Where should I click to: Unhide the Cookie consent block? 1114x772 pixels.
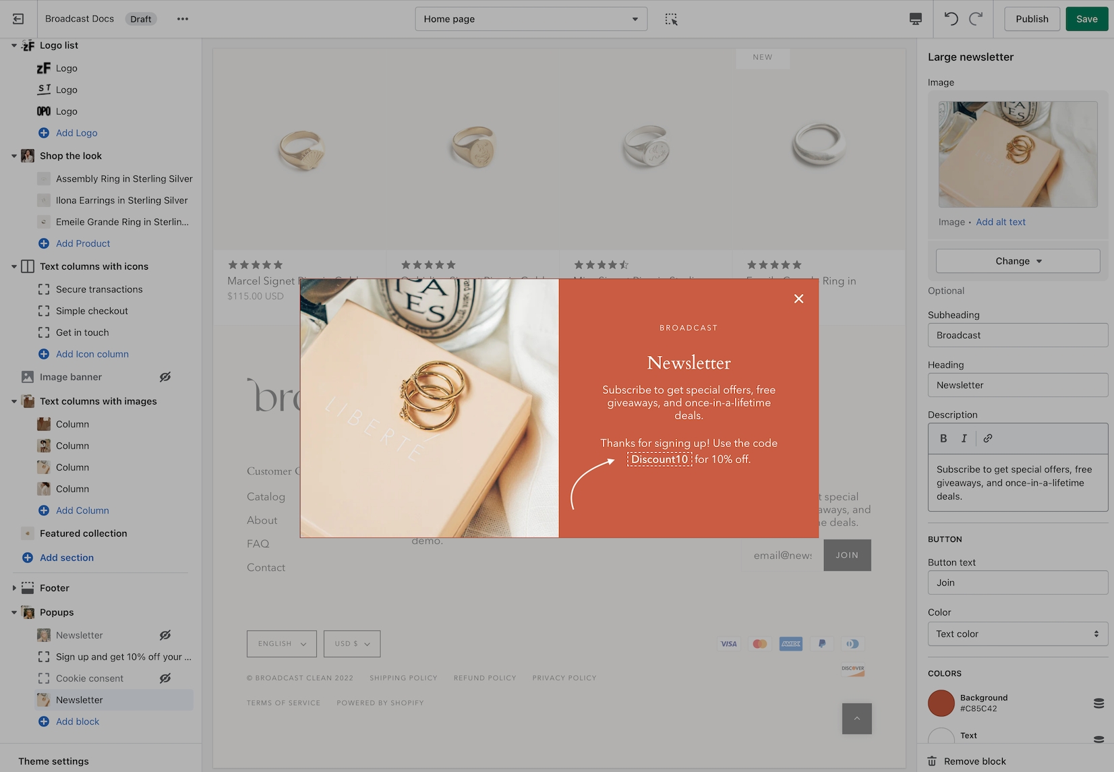[x=165, y=678]
